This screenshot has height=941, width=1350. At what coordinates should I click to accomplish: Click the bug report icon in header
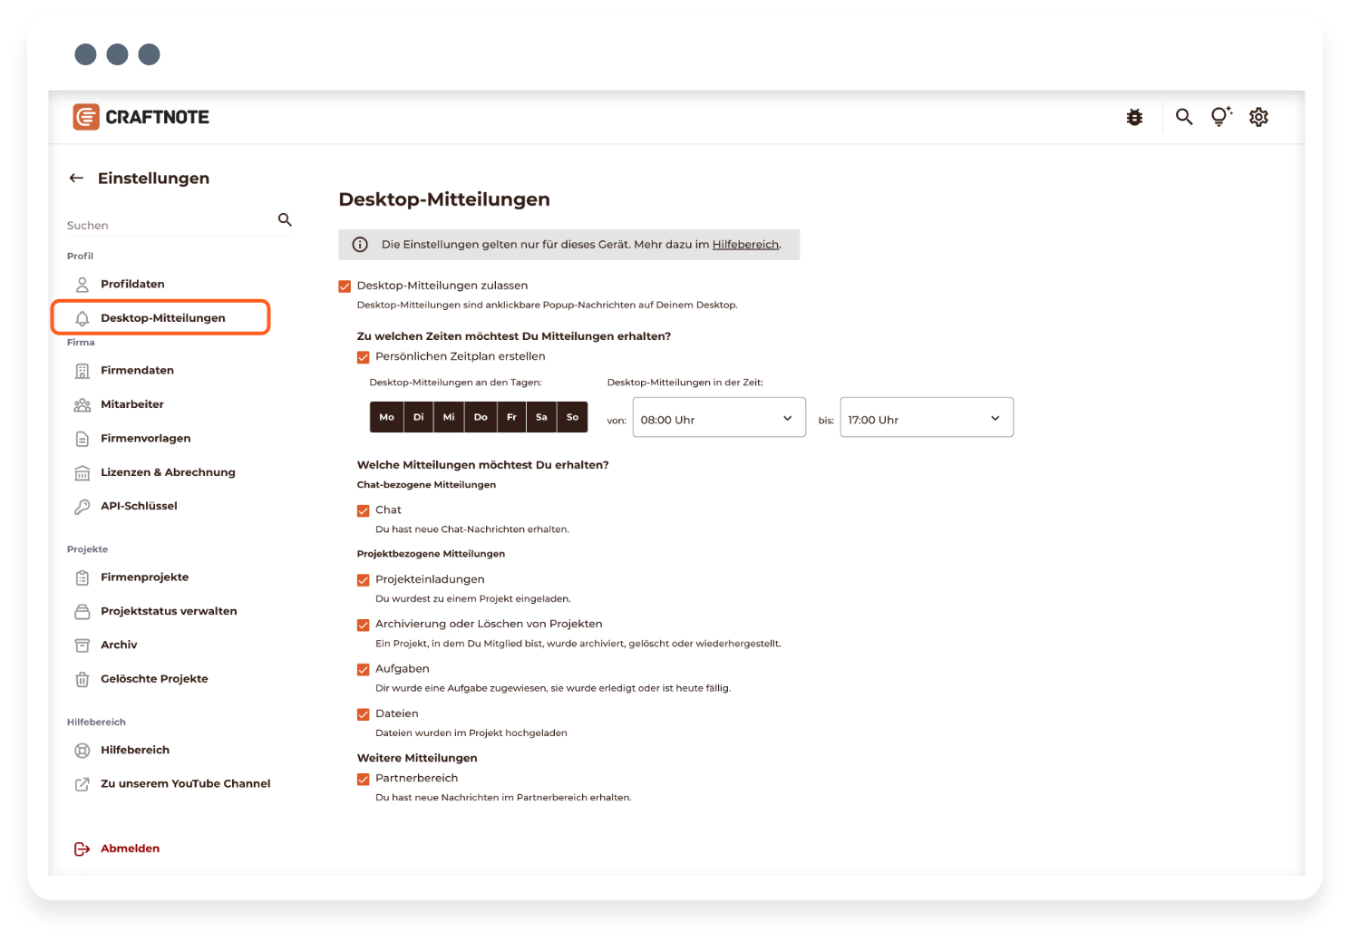click(1134, 117)
